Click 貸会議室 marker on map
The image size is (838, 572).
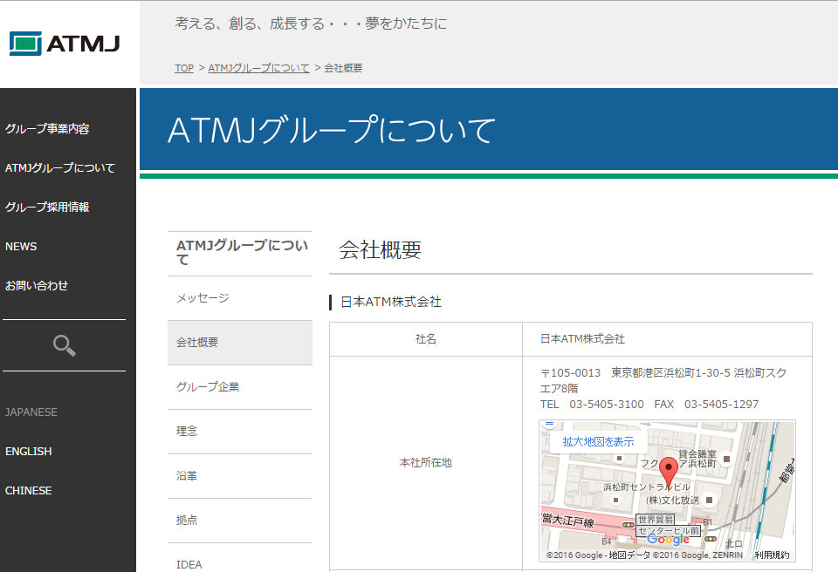pos(726,459)
